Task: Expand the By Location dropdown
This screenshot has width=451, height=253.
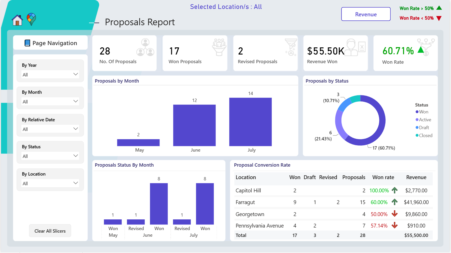Action: tap(50, 183)
